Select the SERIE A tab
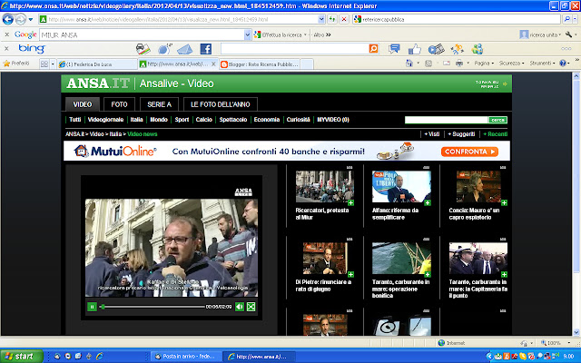The image size is (581, 363). click(x=160, y=104)
